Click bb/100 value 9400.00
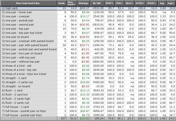Viewport: 176px width, 121px height. click(98, 82)
